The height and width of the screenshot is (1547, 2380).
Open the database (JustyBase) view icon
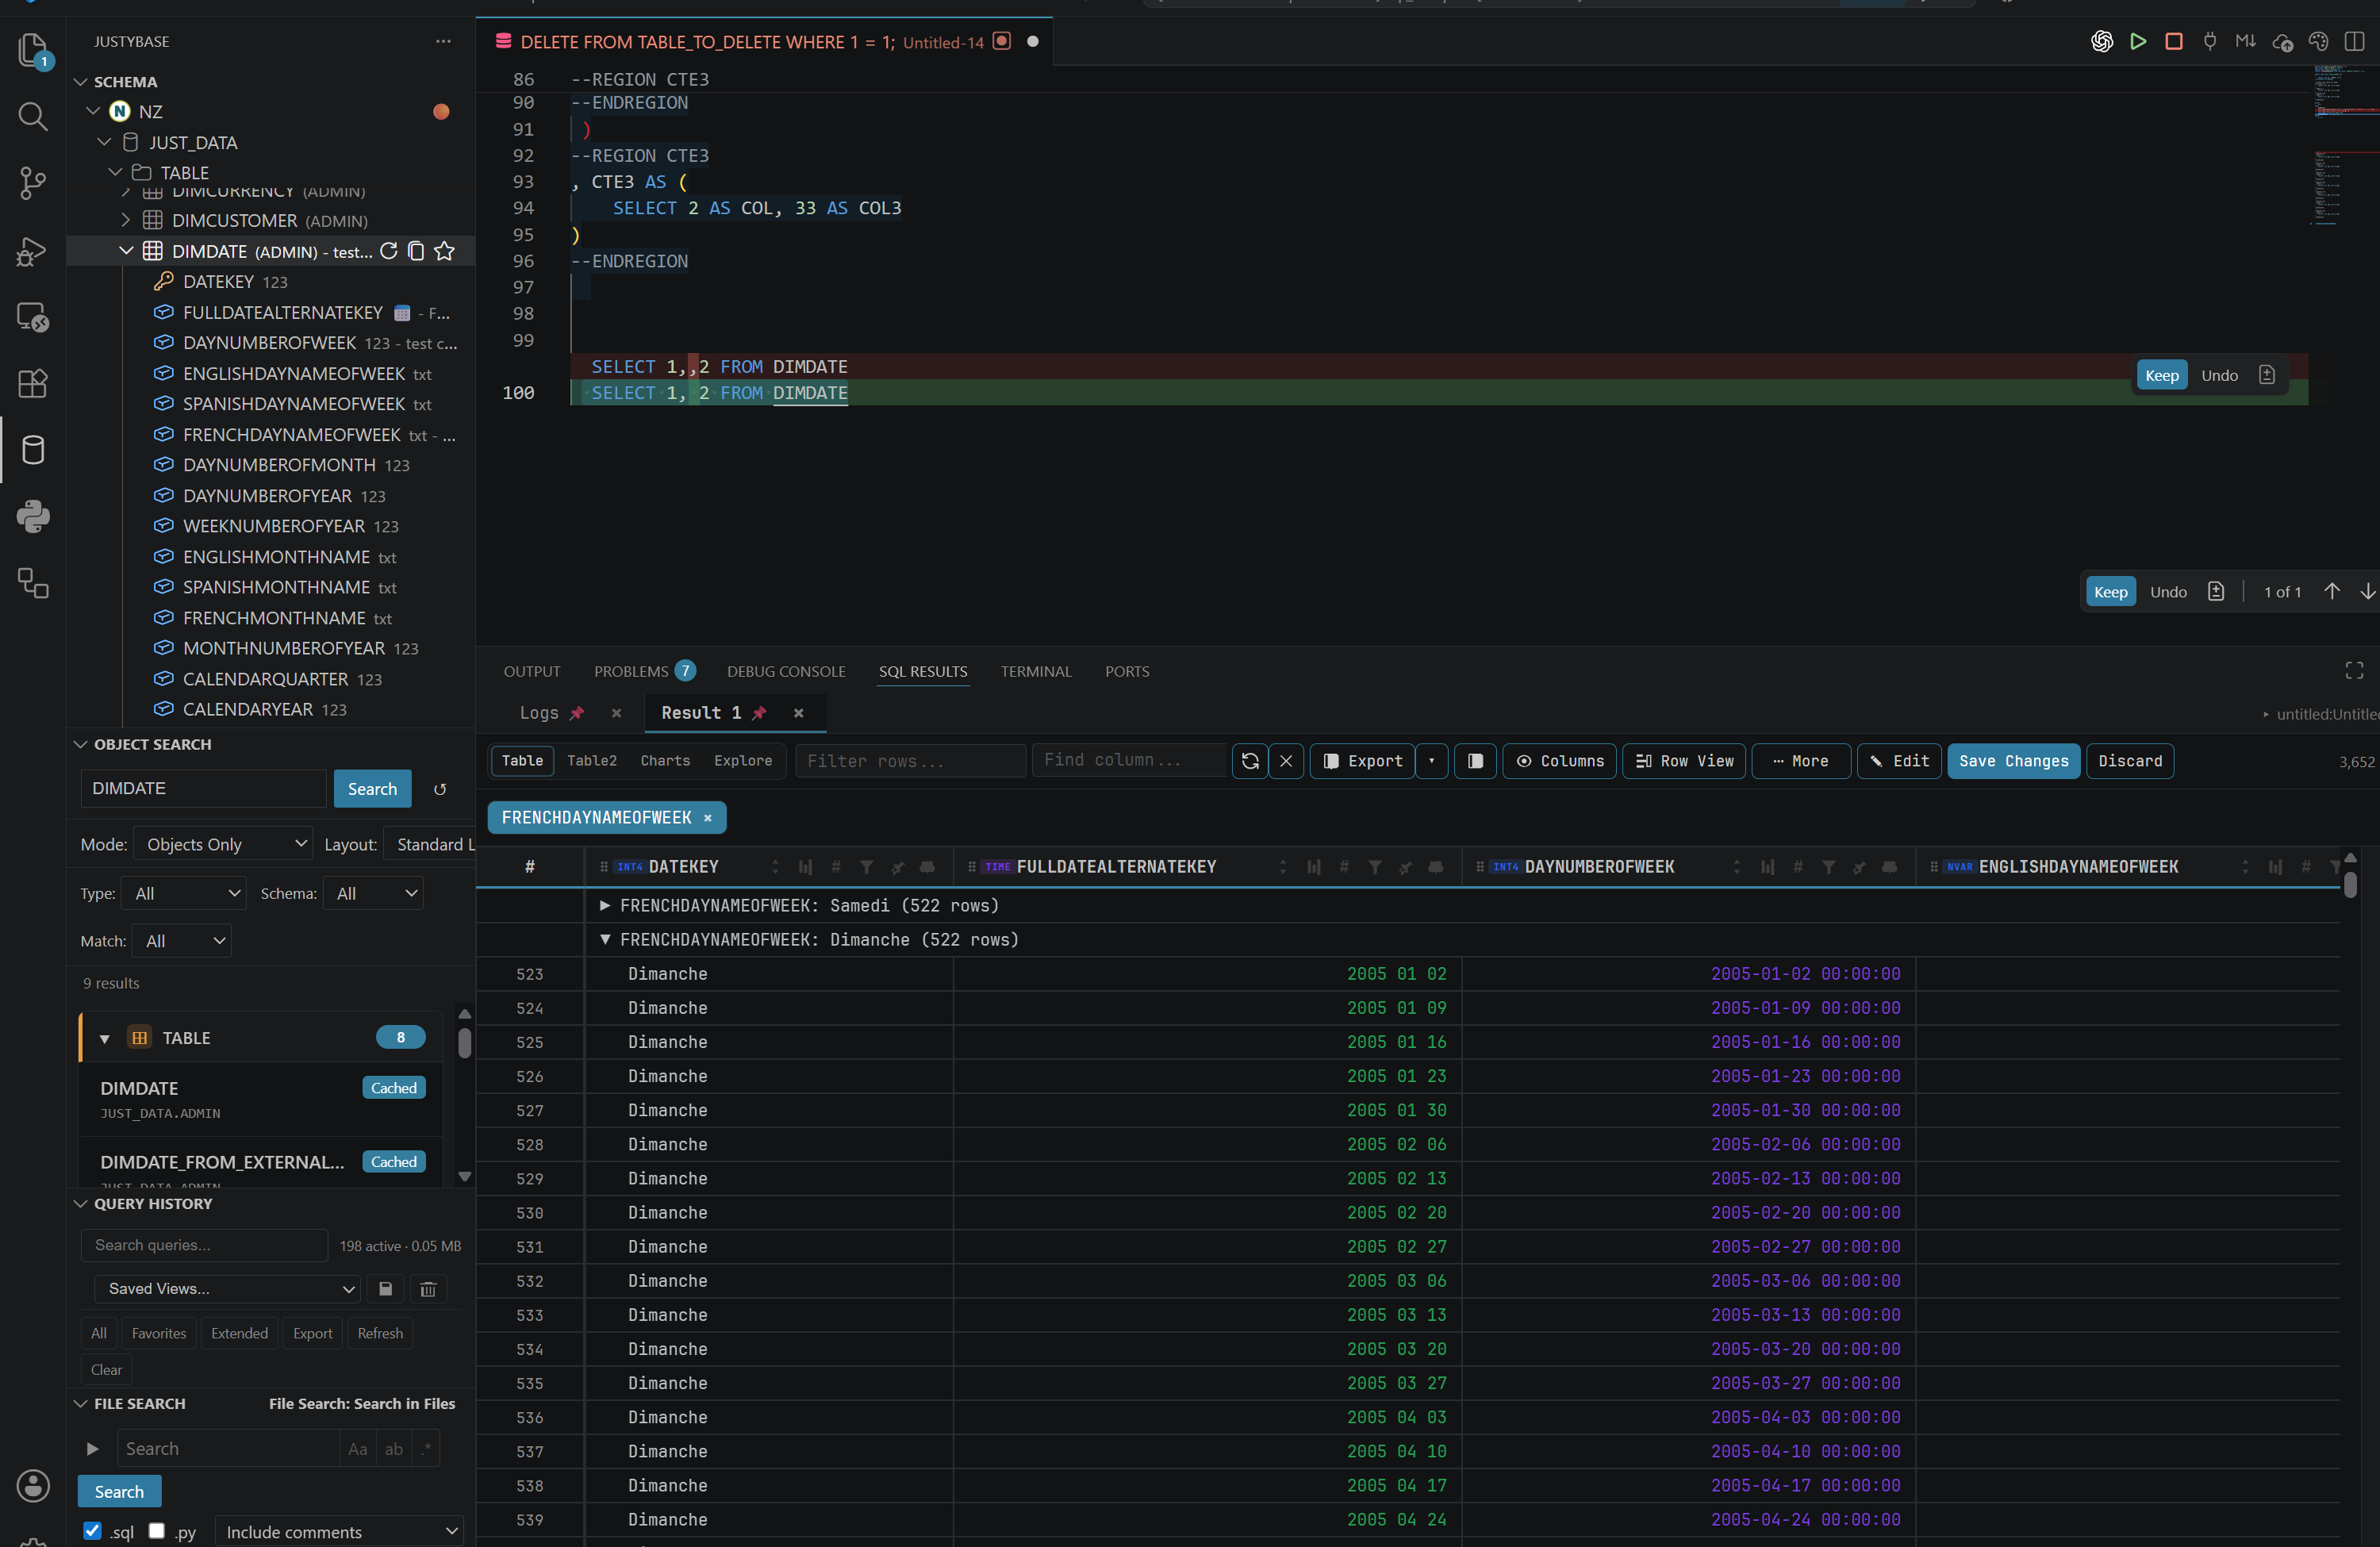pos(32,450)
